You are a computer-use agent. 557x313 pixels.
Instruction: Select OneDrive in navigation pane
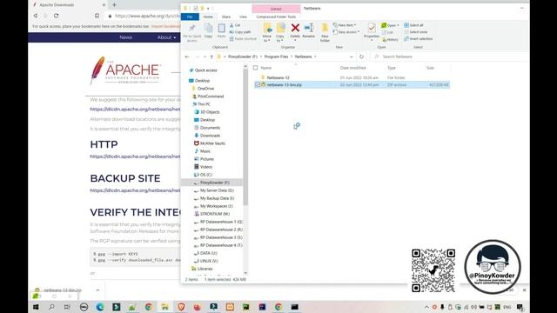(205, 89)
